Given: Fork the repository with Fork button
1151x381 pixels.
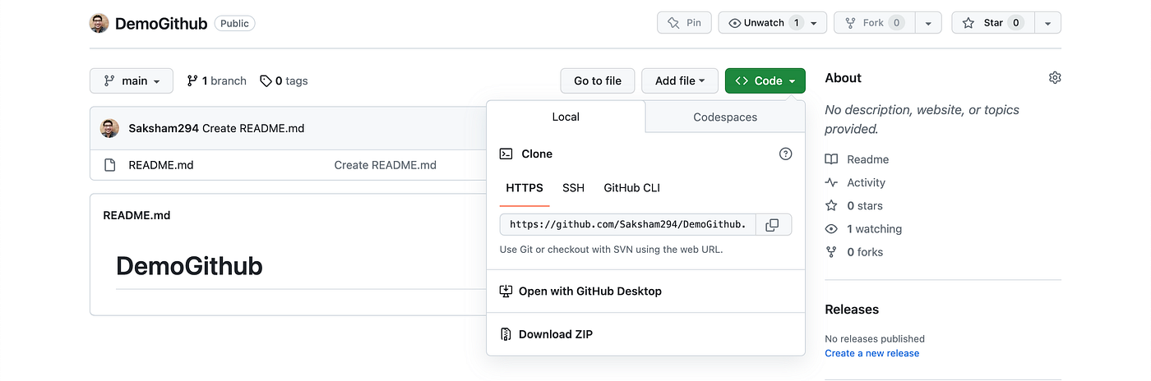Looking at the screenshot, I should click(x=874, y=23).
